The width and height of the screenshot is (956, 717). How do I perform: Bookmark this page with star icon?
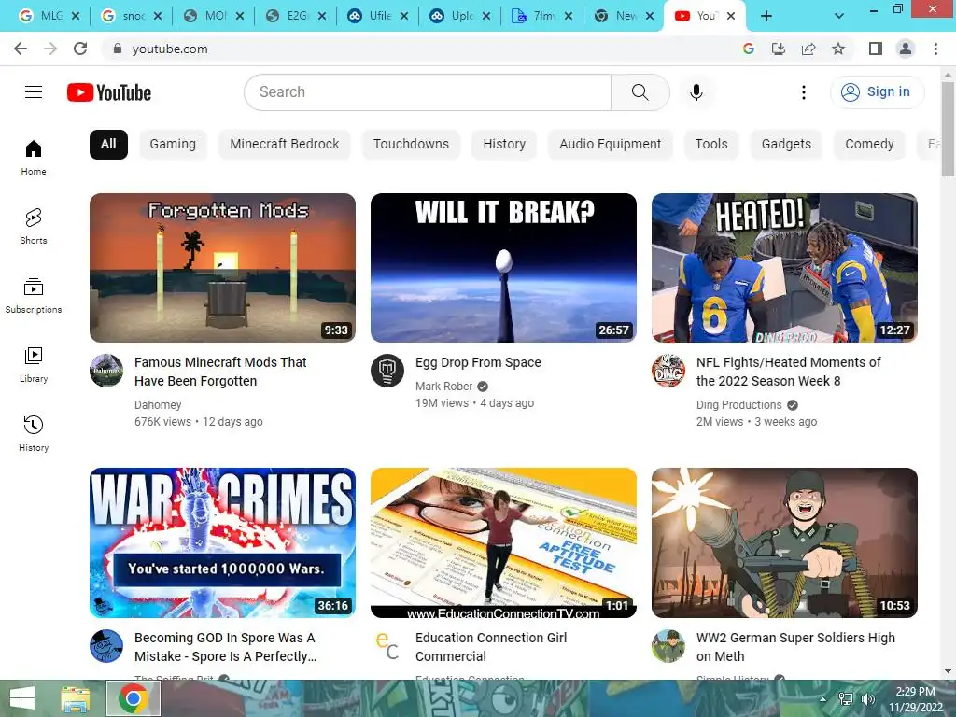[x=838, y=49]
